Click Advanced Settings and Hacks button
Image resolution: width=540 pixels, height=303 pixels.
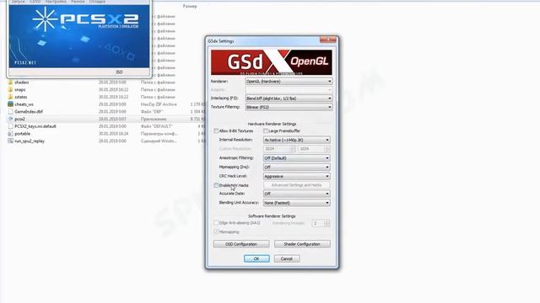pyautogui.click(x=296, y=185)
